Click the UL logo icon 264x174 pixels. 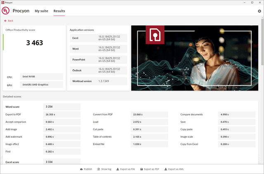point(5,11)
